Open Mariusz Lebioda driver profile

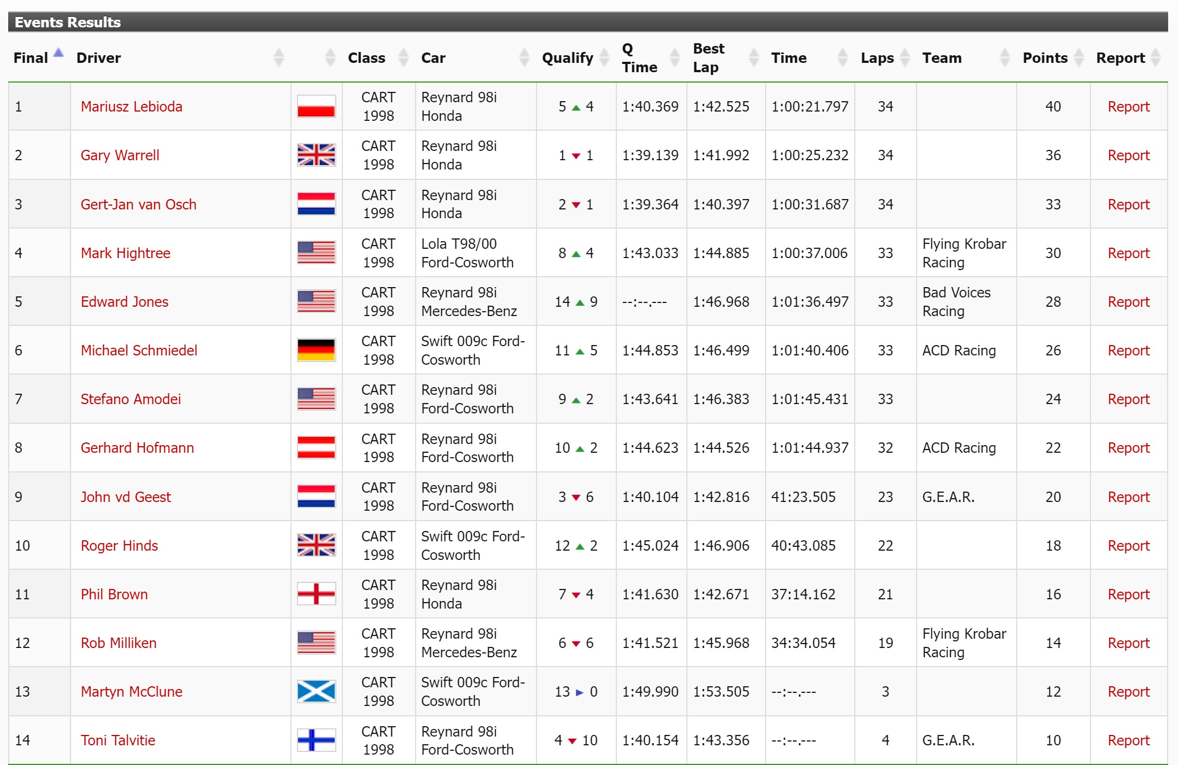[131, 107]
